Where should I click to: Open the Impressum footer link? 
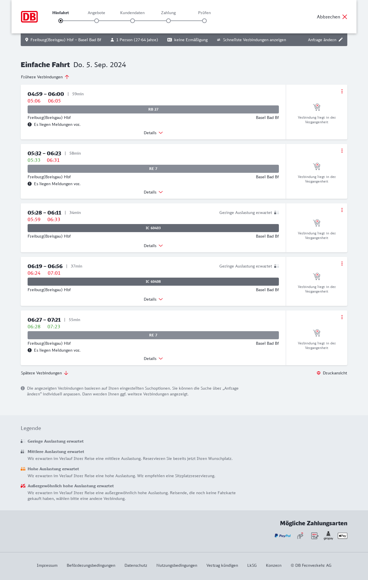coord(47,565)
